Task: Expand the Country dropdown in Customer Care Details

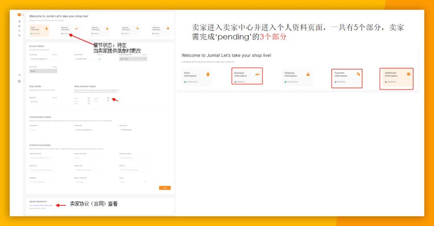Action: 133,182
